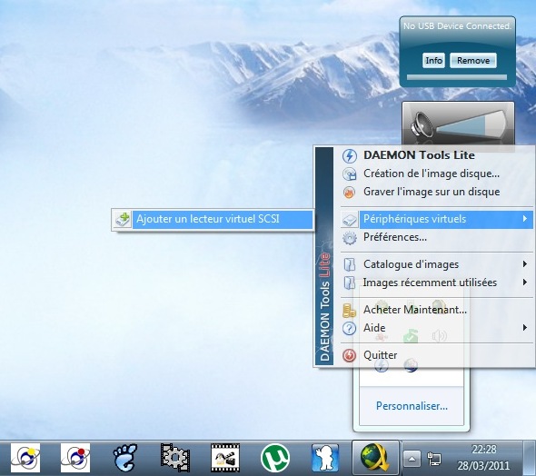Select Ajouter un lecteur virtuel SCSI
Image resolution: width=536 pixels, height=476 pixels.
(x=213, y=219)
